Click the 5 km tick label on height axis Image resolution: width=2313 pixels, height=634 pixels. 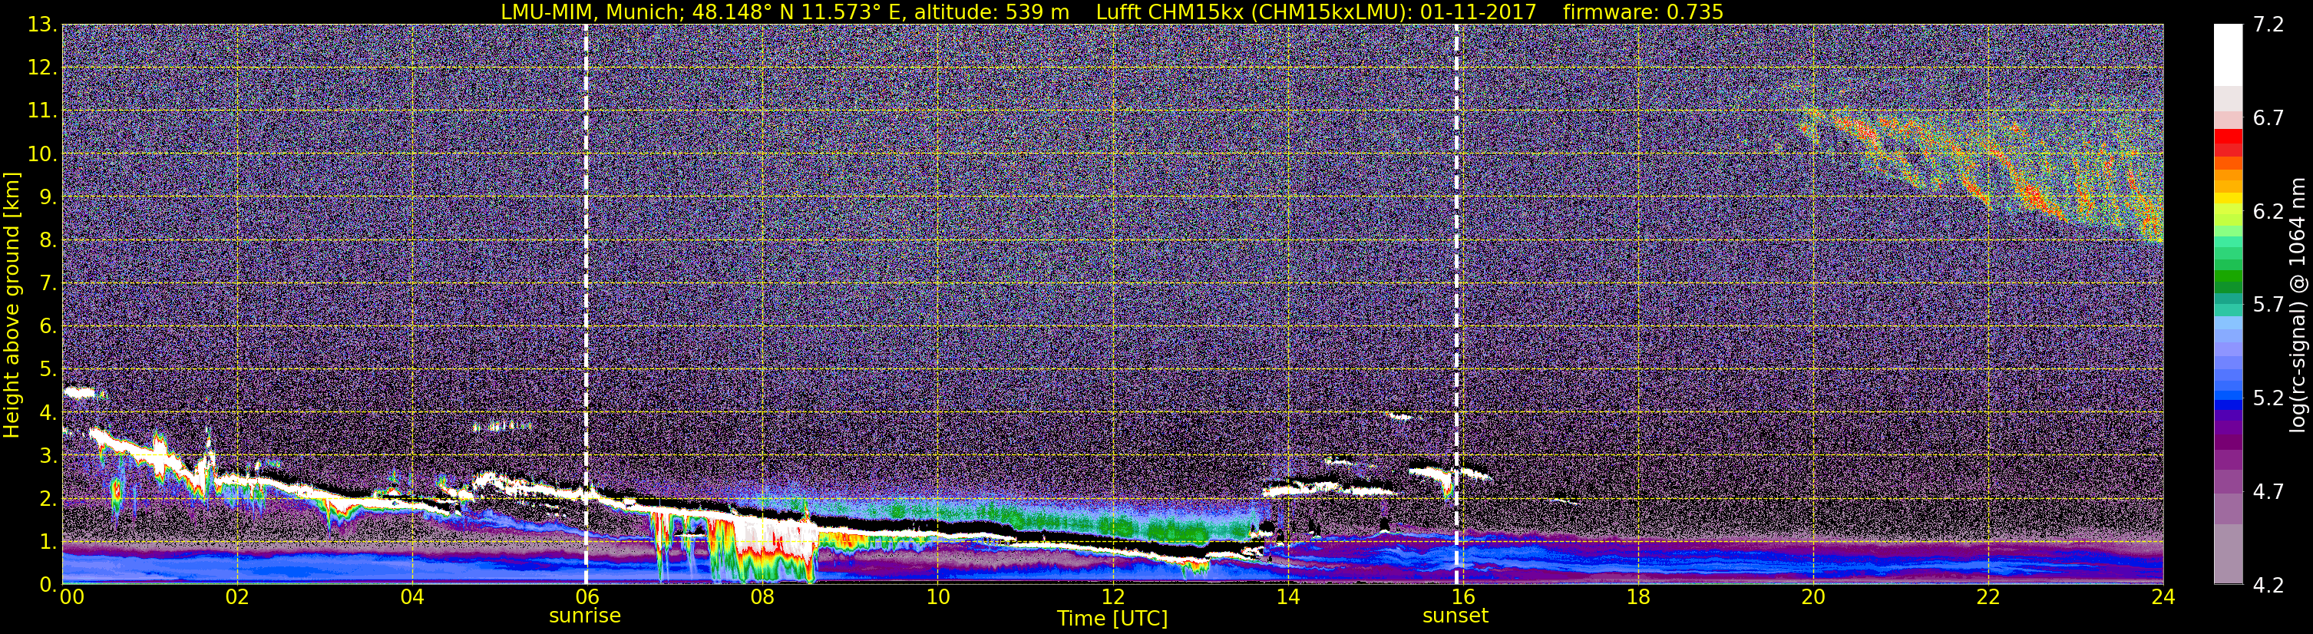47,370
